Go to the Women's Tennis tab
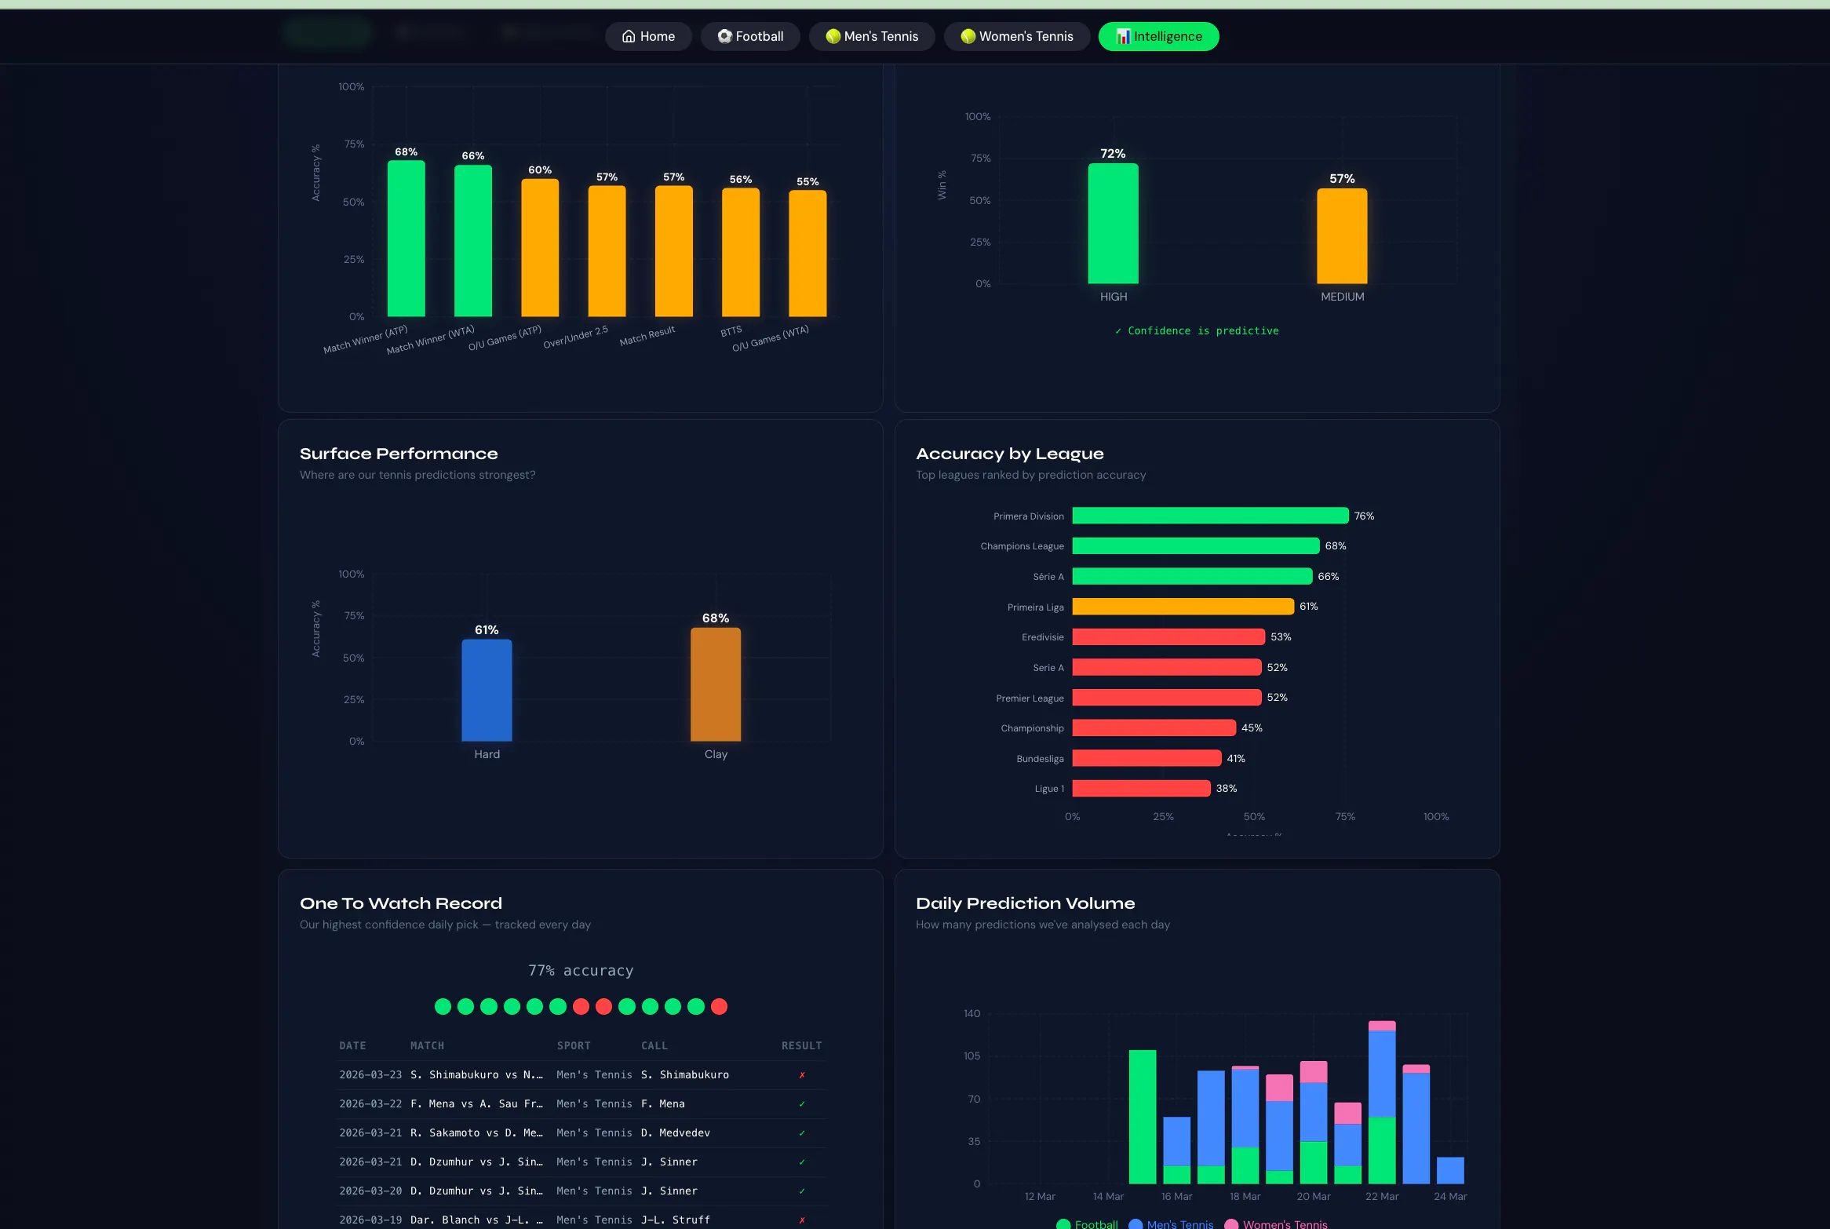 tap(1017, 36)
